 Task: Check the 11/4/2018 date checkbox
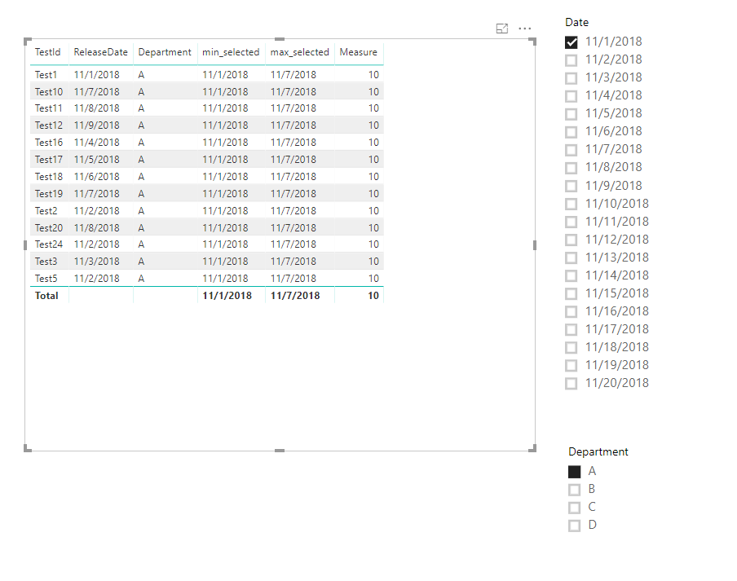(571, 96)
